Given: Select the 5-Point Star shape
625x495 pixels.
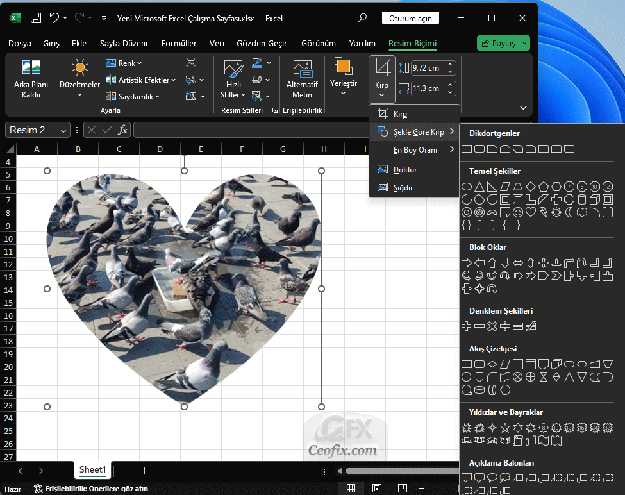Looking at the screenshot, I should [x=505, y=428].
